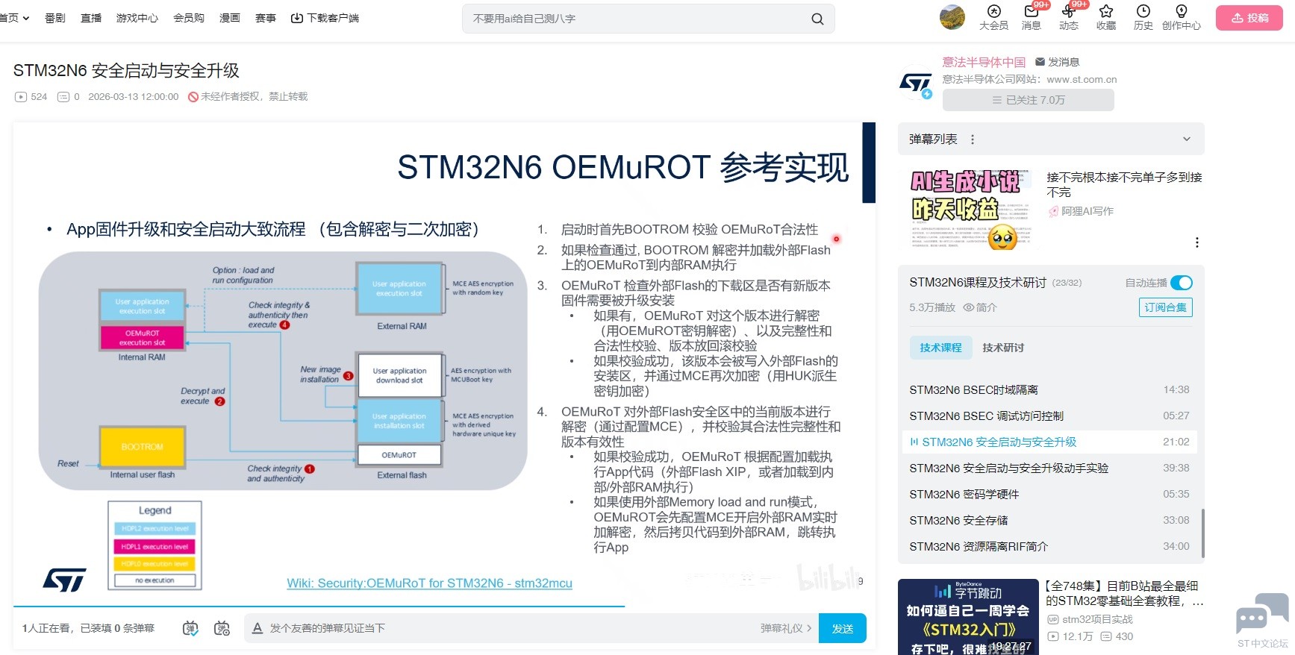Open the 大会员 icon in header

click(x=993, y=11)
